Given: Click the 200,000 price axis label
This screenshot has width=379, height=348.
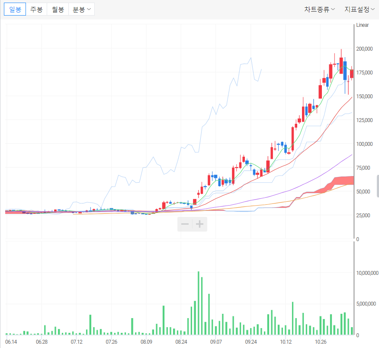Looking at the screenshot, I should (364, 49).
